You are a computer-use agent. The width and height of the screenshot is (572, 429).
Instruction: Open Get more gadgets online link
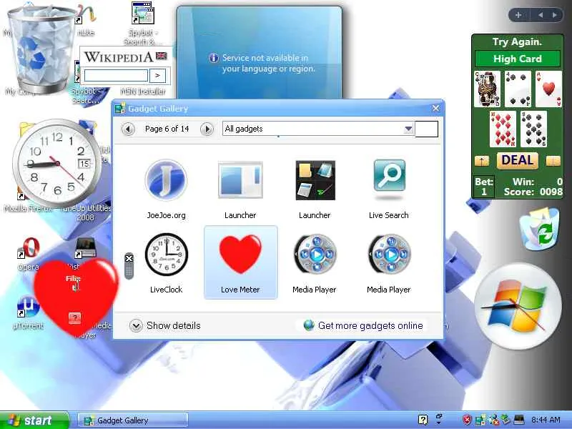pos(363,325)
